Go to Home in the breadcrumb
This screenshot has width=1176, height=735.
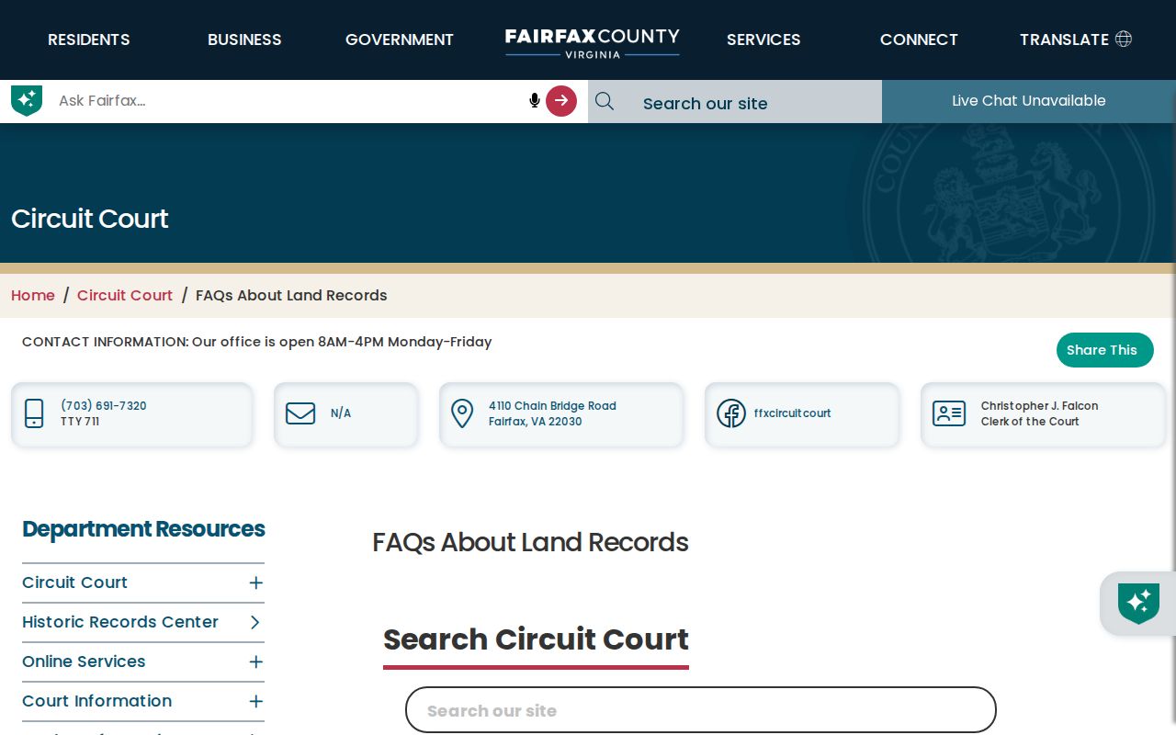point(33,295)
